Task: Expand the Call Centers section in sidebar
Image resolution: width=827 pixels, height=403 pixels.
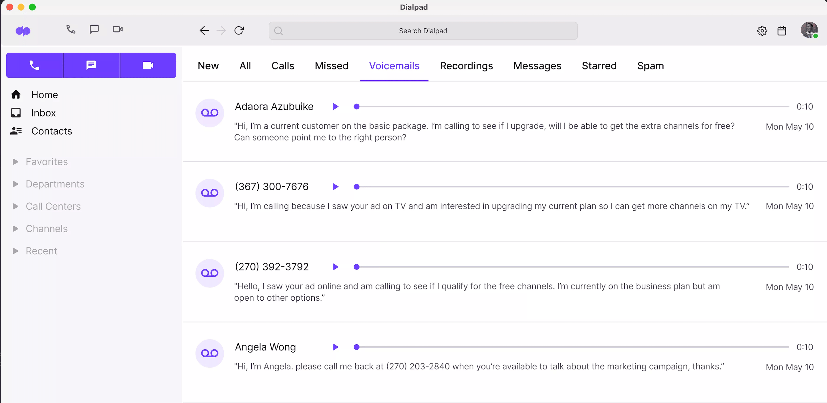Action: [x=15, y=206]
